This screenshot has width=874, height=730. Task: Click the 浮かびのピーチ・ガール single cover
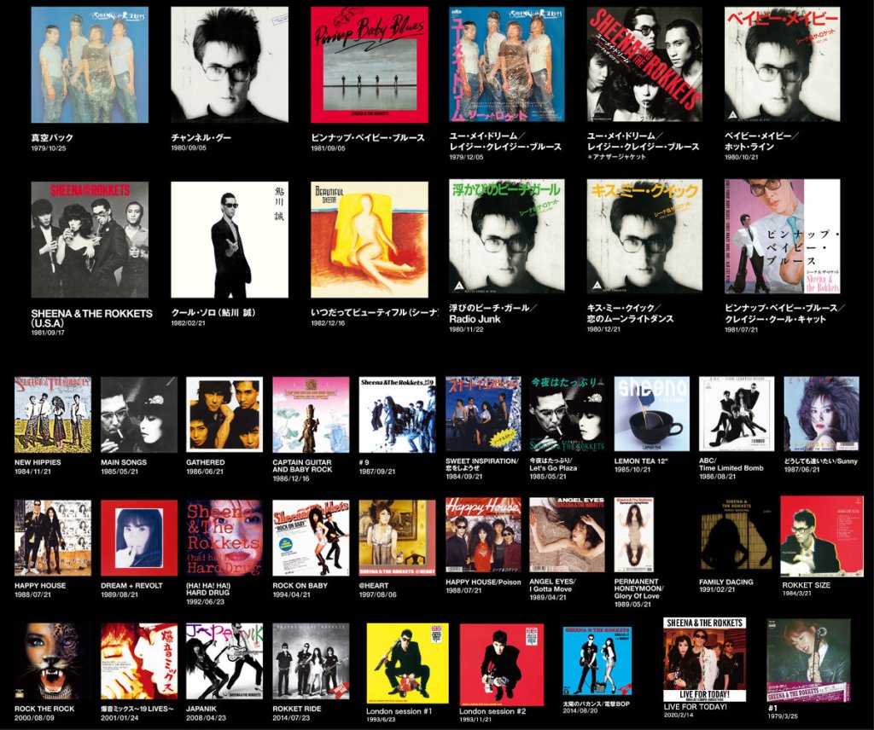(x=507, y=237)
